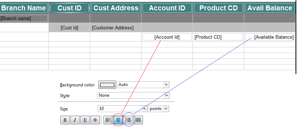The width and height of the screenshot is (297, 134).
Task: Open the font Size value dropdown
Action: pos(144,109)
